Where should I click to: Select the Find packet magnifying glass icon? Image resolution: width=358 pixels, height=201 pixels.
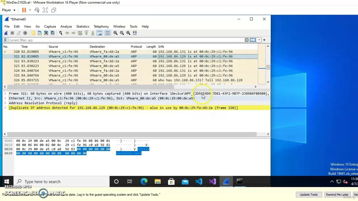[x=61, y=33]
